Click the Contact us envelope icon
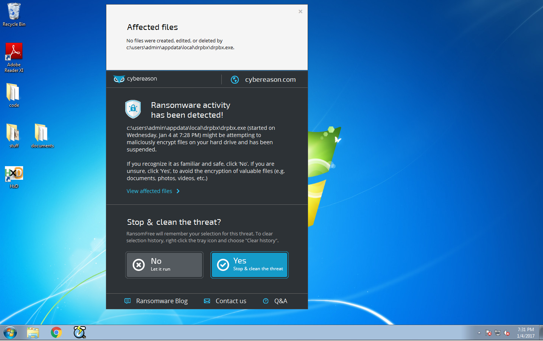 point(207,301)
